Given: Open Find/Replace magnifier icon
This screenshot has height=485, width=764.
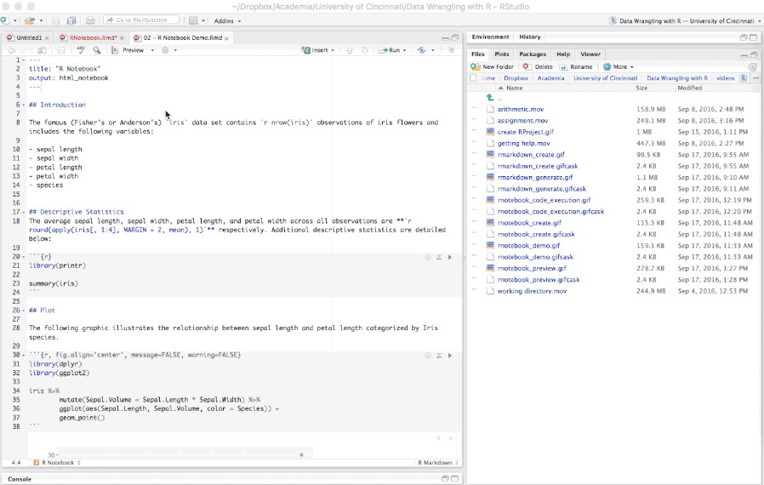Looking at the screenshot, I should click(x=96, y=50).
